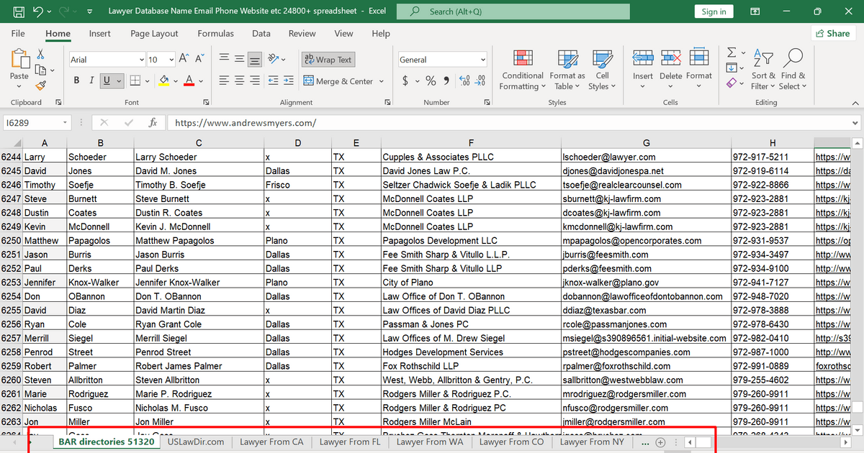864x453 pixels.
Task: Open Conditional Formatting
Action: coord(523,70)
